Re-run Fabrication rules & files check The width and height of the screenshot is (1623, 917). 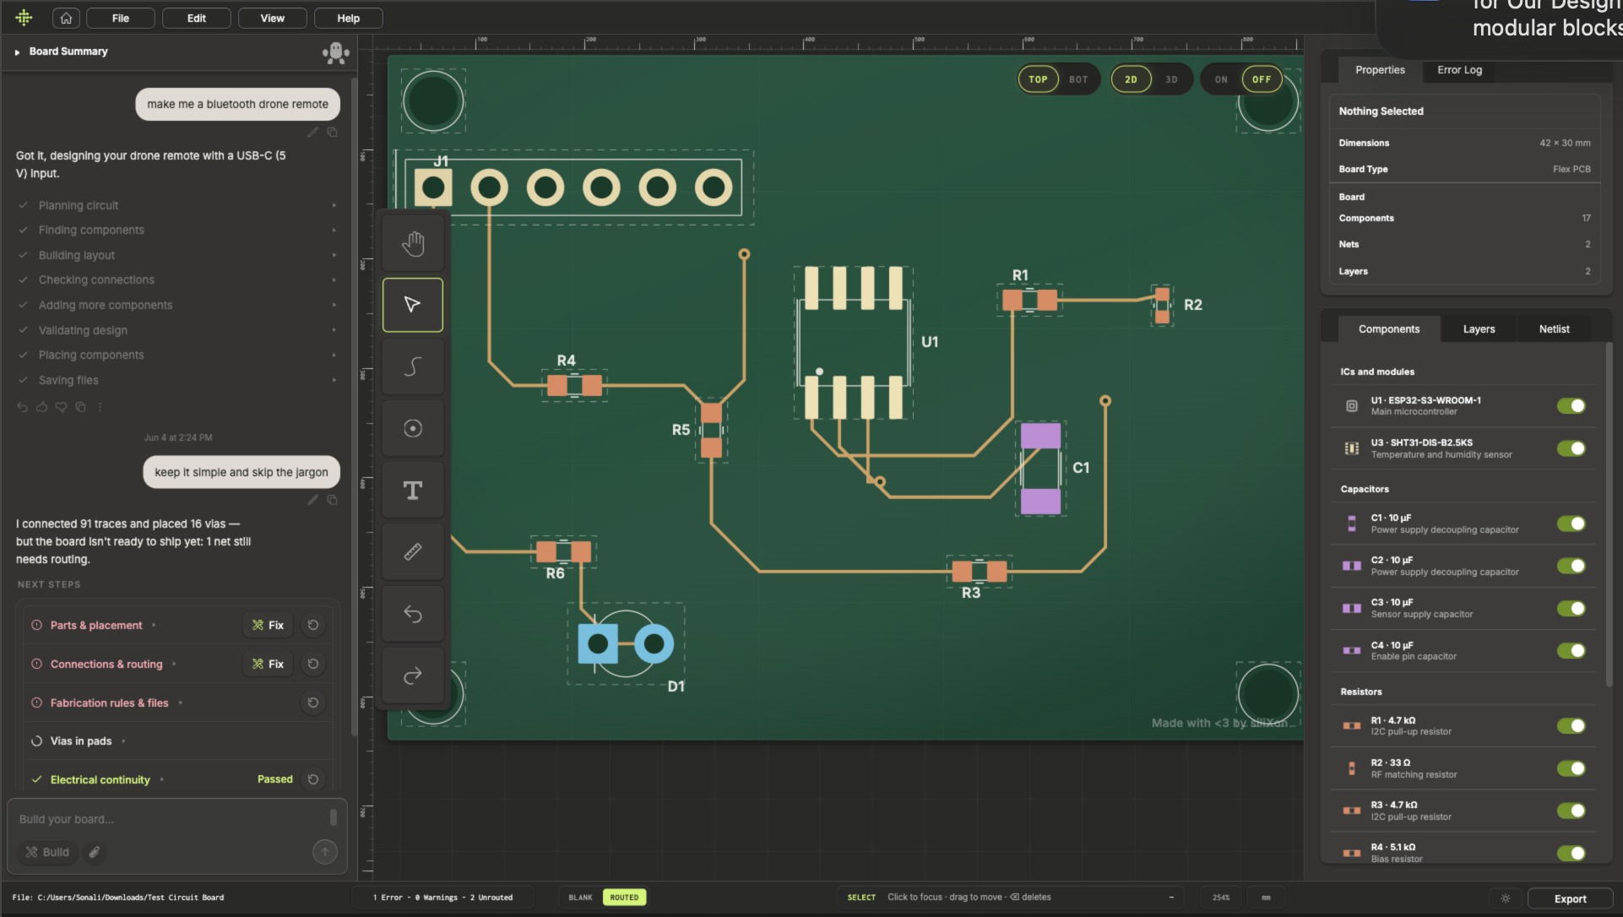[313, 703]
